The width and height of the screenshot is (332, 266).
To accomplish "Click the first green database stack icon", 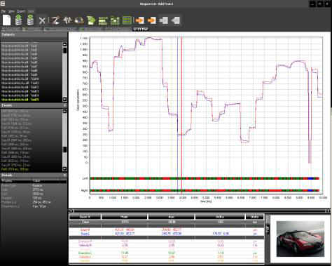I will (x=19, y=20).
